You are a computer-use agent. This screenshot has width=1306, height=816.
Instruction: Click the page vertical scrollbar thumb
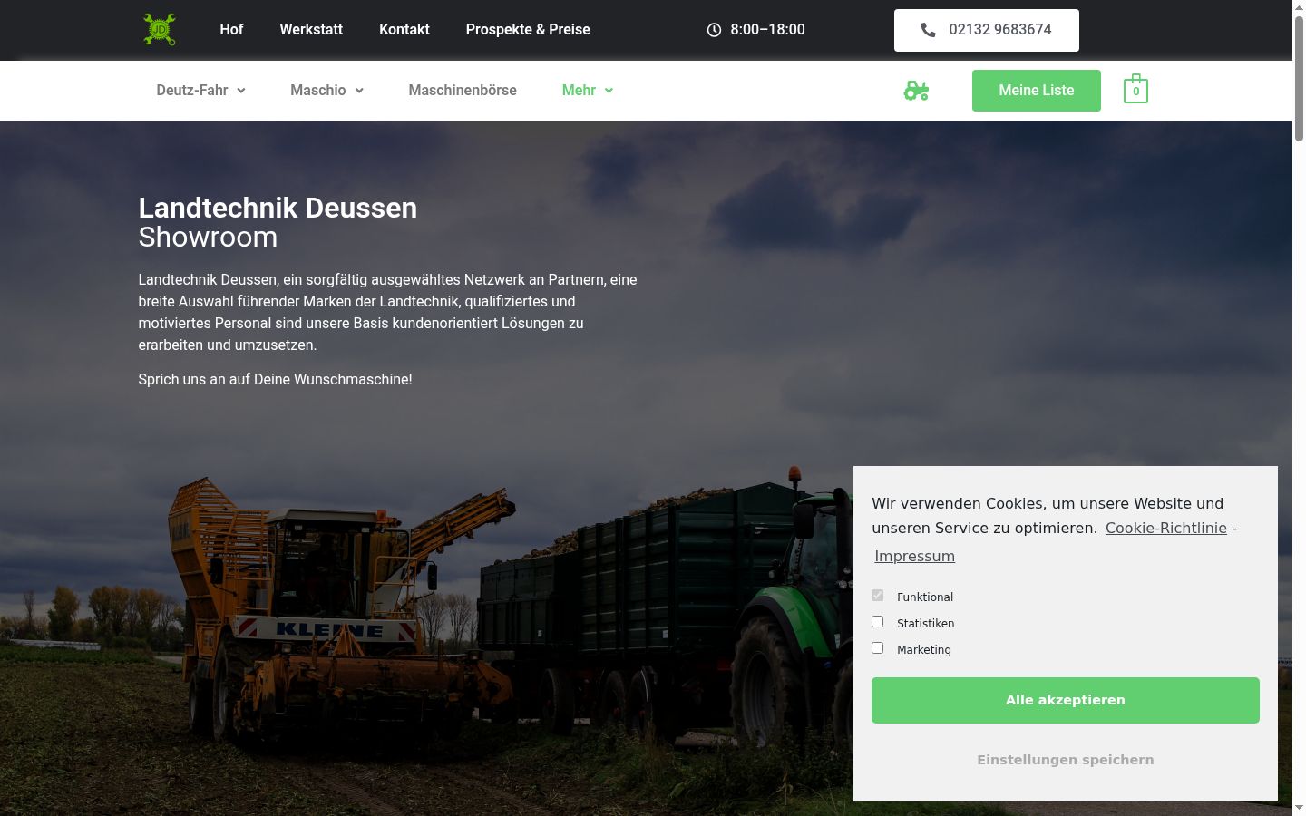click(1299, 77)
